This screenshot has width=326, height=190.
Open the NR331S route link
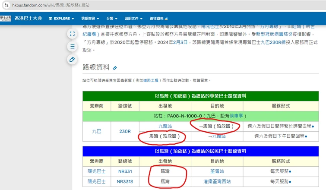(x=125, y=181)
